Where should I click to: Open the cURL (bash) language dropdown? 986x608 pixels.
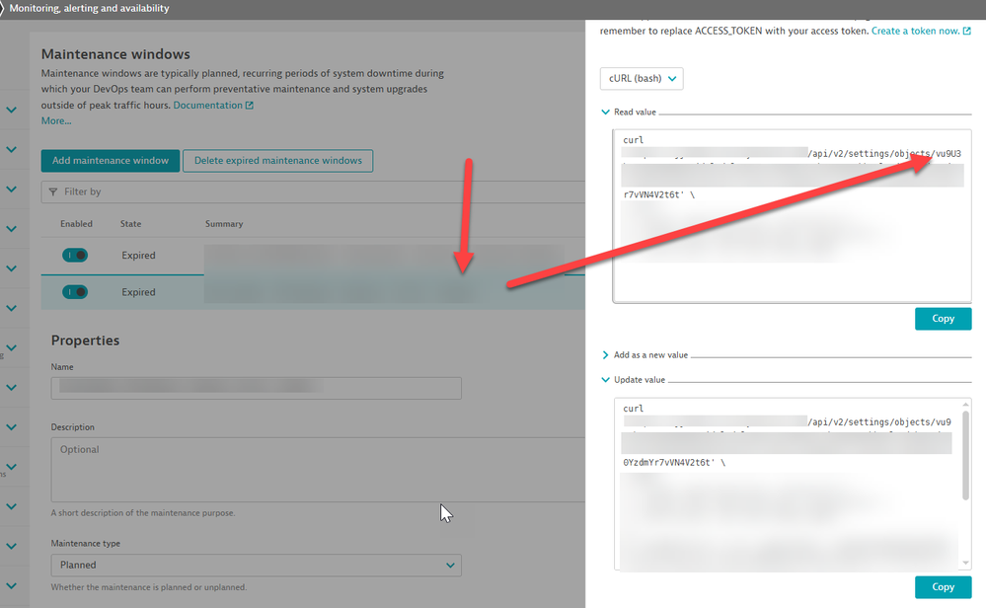(x=641, y=79)
